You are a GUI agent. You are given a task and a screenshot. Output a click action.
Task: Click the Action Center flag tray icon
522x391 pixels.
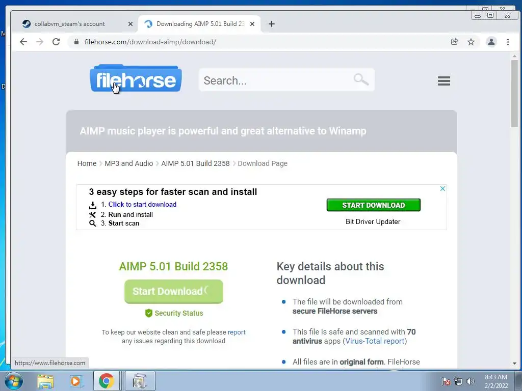(x=446, y=381)
